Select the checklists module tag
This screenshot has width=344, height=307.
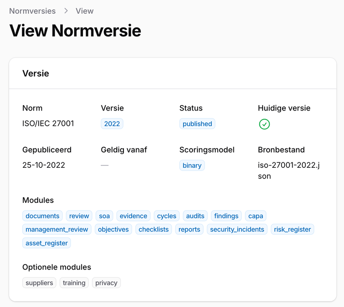click(x=154, y=229)
